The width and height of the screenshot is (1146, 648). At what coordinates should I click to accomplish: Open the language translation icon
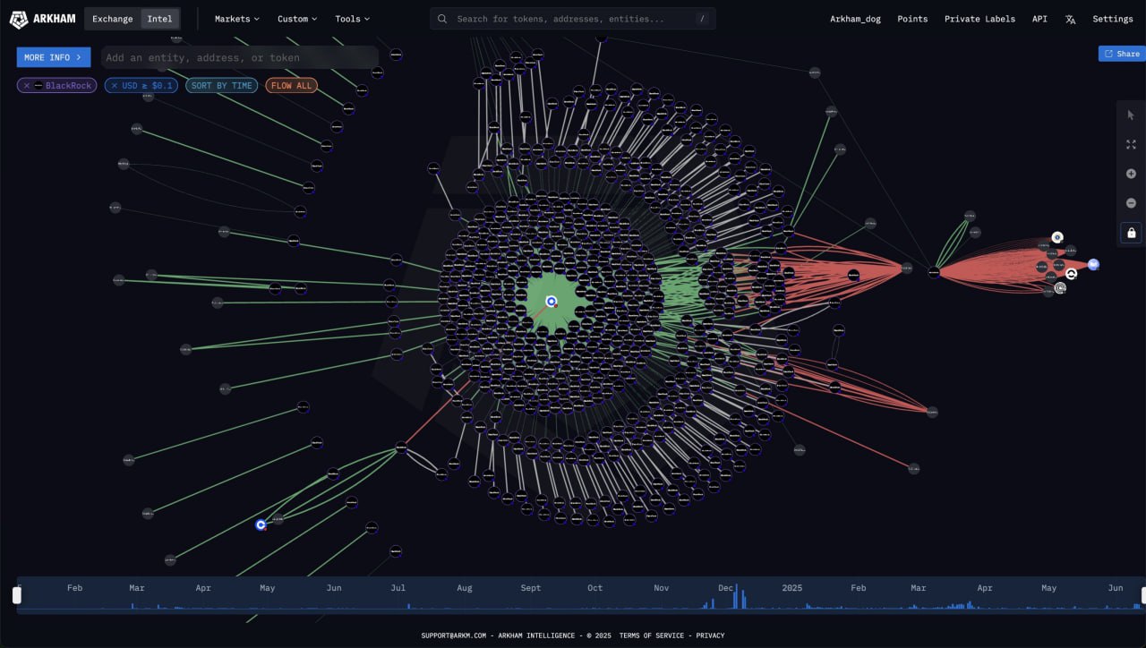(1070, 19)
